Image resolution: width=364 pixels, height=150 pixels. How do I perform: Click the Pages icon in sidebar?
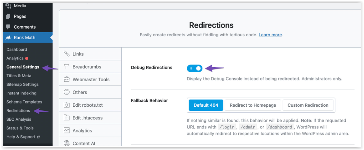point(8,17)
